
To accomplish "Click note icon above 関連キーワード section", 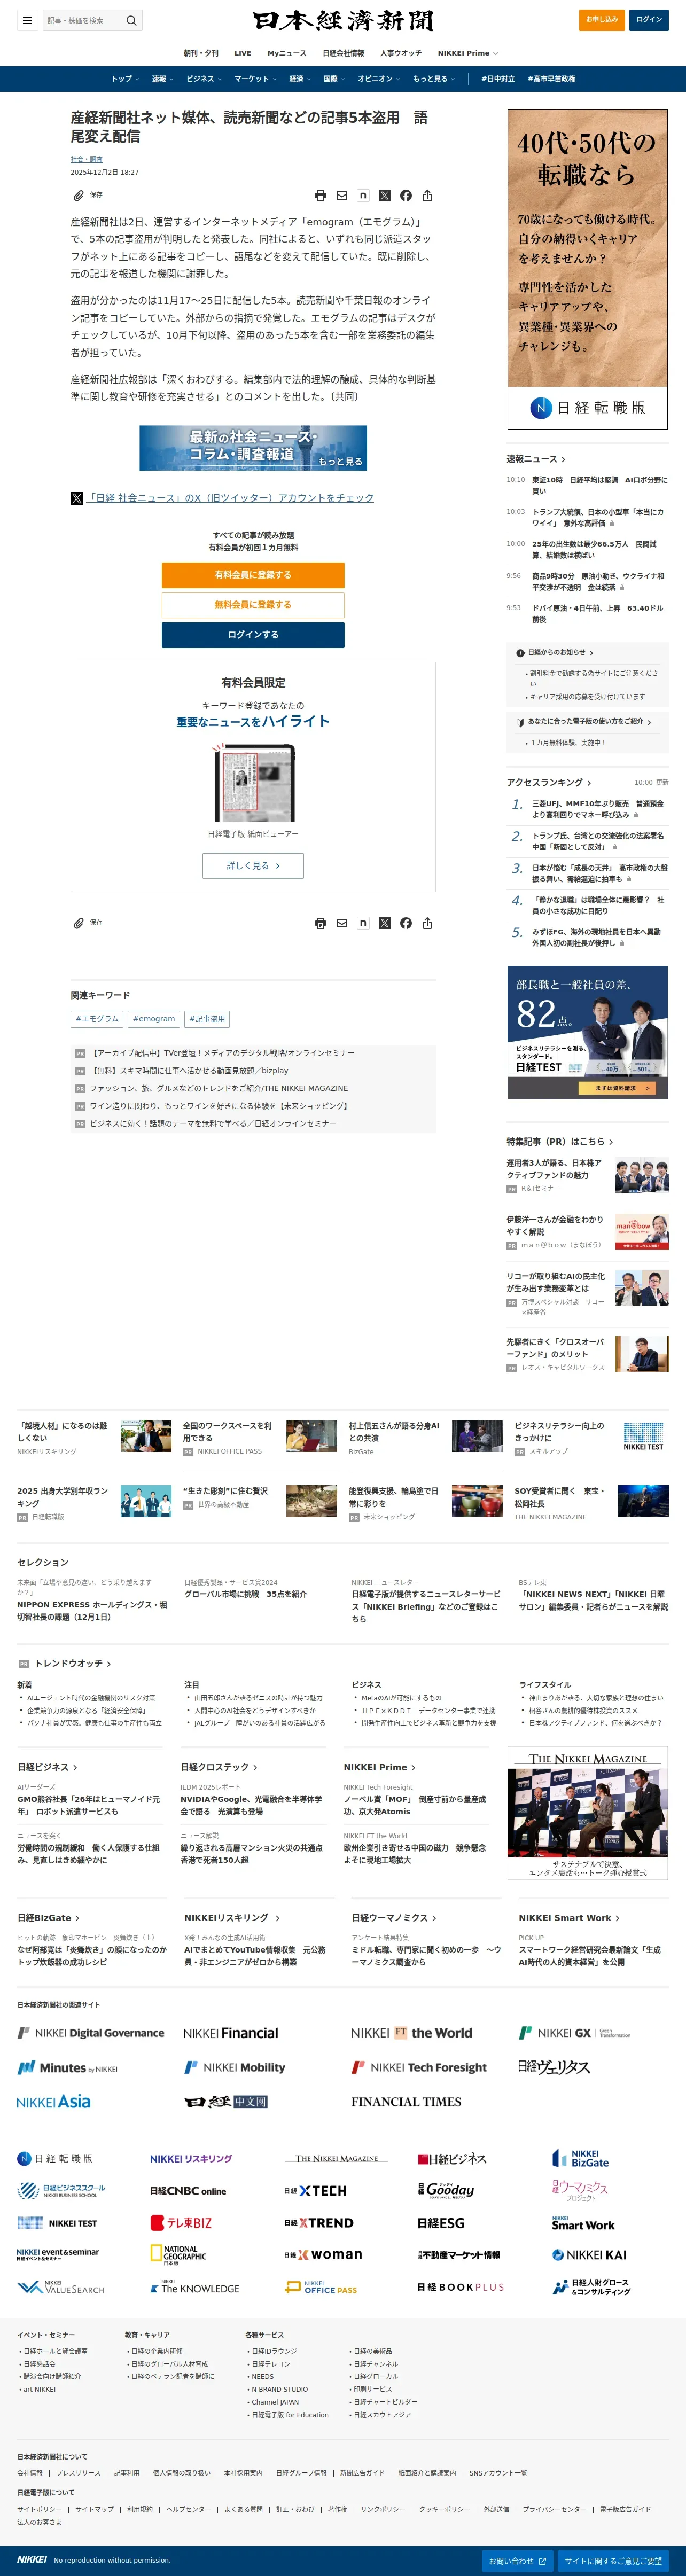I will [x=363, y=923].
